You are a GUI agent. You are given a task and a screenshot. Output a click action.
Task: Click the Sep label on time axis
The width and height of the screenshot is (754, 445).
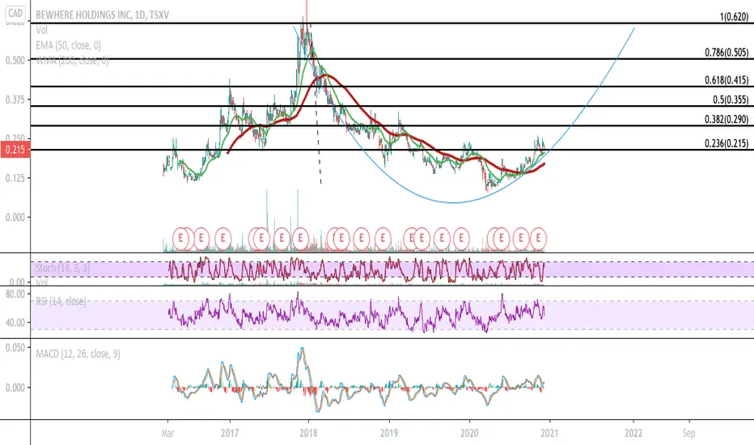pos(688,433)
